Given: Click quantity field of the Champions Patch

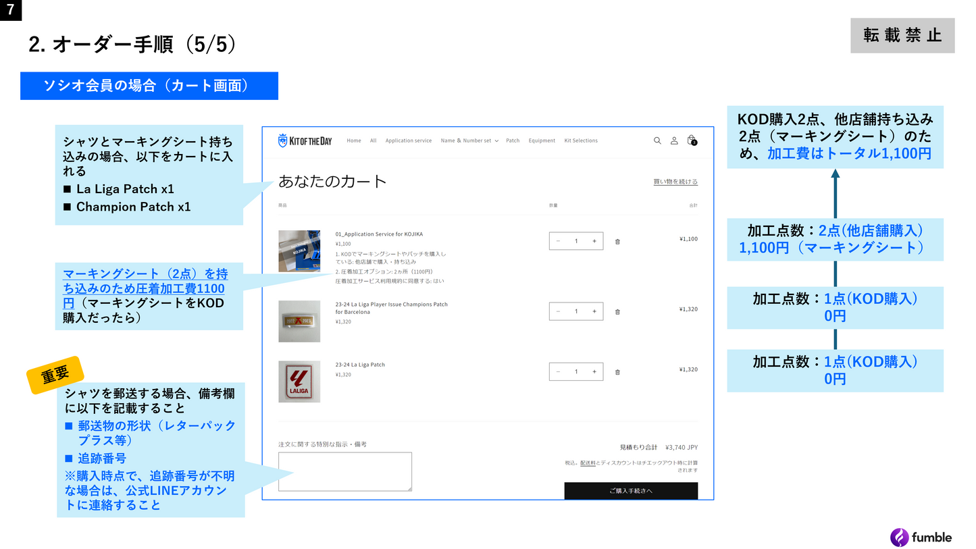Looking at the screenshot, I should tap(576, 311).
